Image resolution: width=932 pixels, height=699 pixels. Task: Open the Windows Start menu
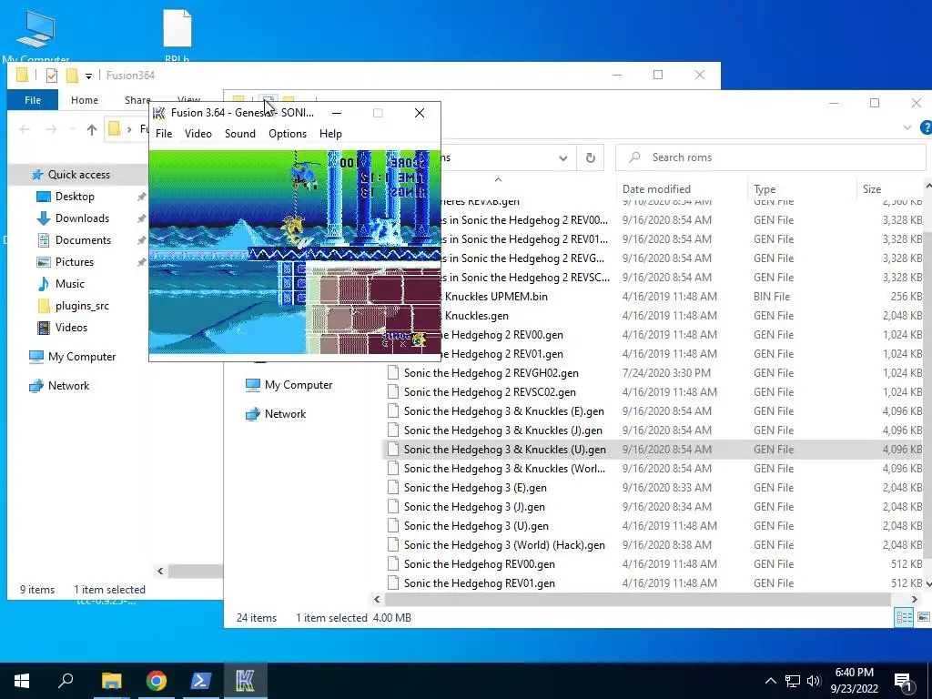22,681
